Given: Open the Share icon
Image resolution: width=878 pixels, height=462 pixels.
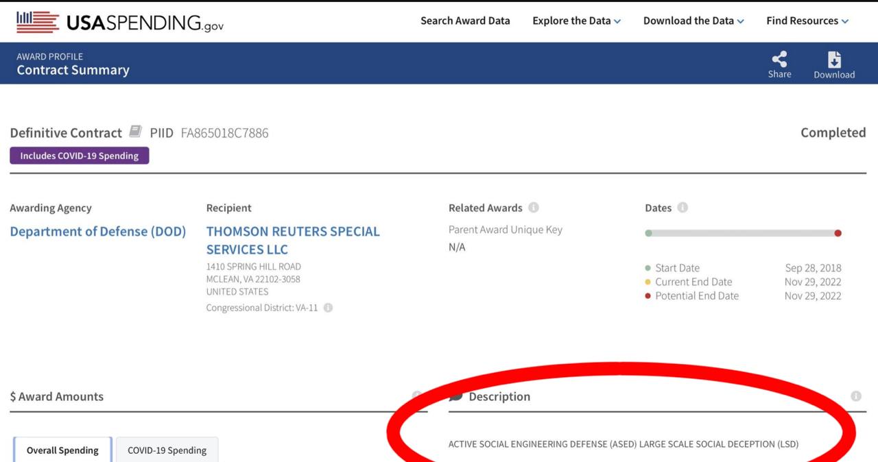Looking at the screenshot, I should tap(779, 59).
